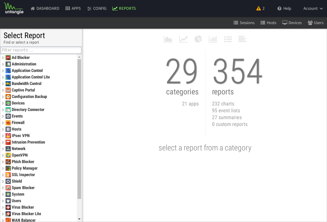
Task: Click the Application Control Lite icon
Action: 8,77
